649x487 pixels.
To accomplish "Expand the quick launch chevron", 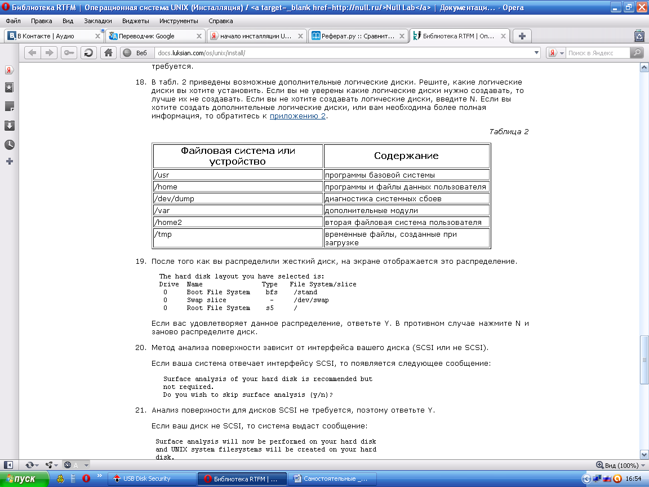I will click(x=99, y=476).
